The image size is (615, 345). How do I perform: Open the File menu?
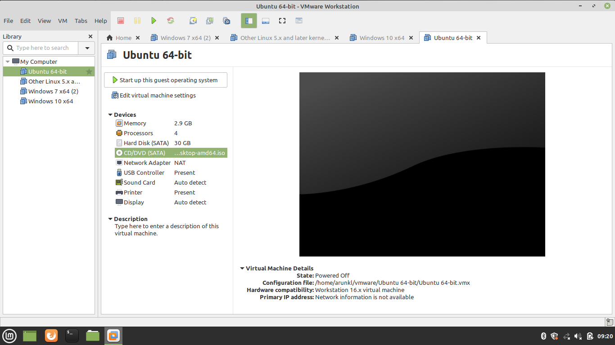coord(9,21)
